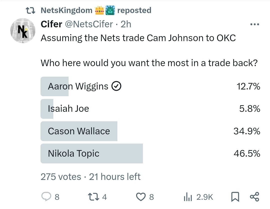270x209 pixels.
Task: Bookmark this tweet
Action: [x=234, y=197]
